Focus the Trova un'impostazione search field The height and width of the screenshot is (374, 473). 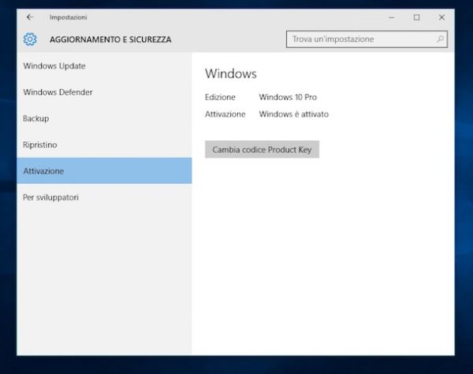(x=367, y=39)
